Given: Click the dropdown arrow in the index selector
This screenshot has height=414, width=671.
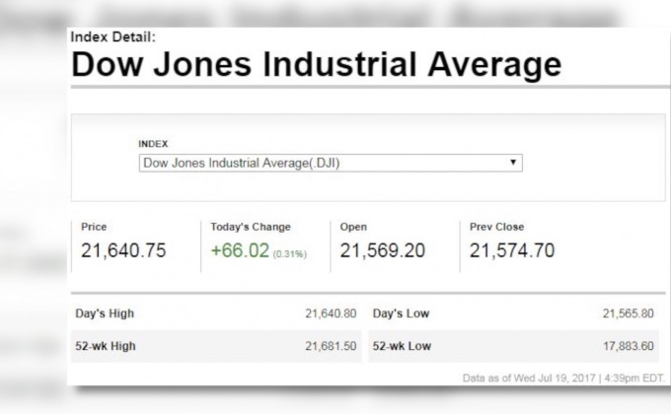Looking at the screenshot, I should click(513, 163).
